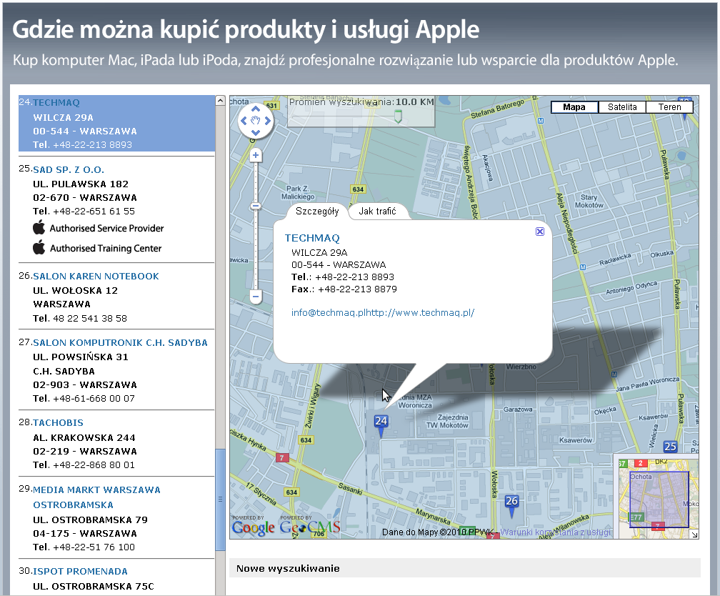Click the results list scroll up arrow
This screenshot has height=596, width=720.
click(x=221, y=101)
